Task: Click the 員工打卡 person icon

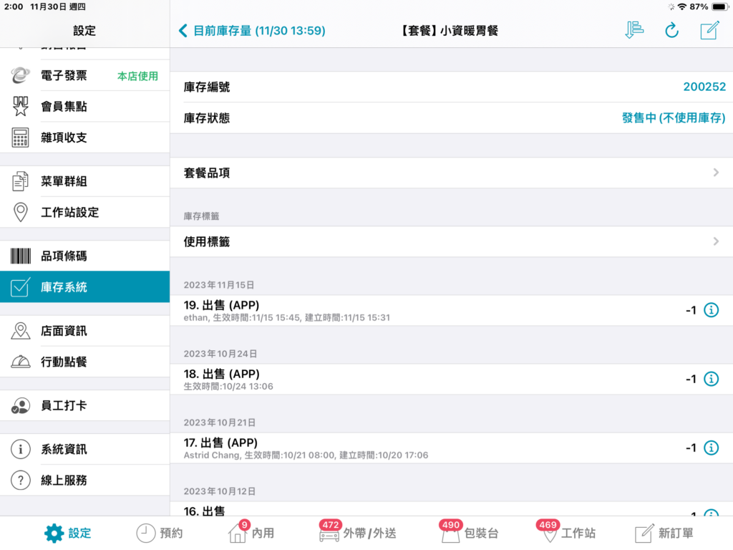Action: point(21,405)
